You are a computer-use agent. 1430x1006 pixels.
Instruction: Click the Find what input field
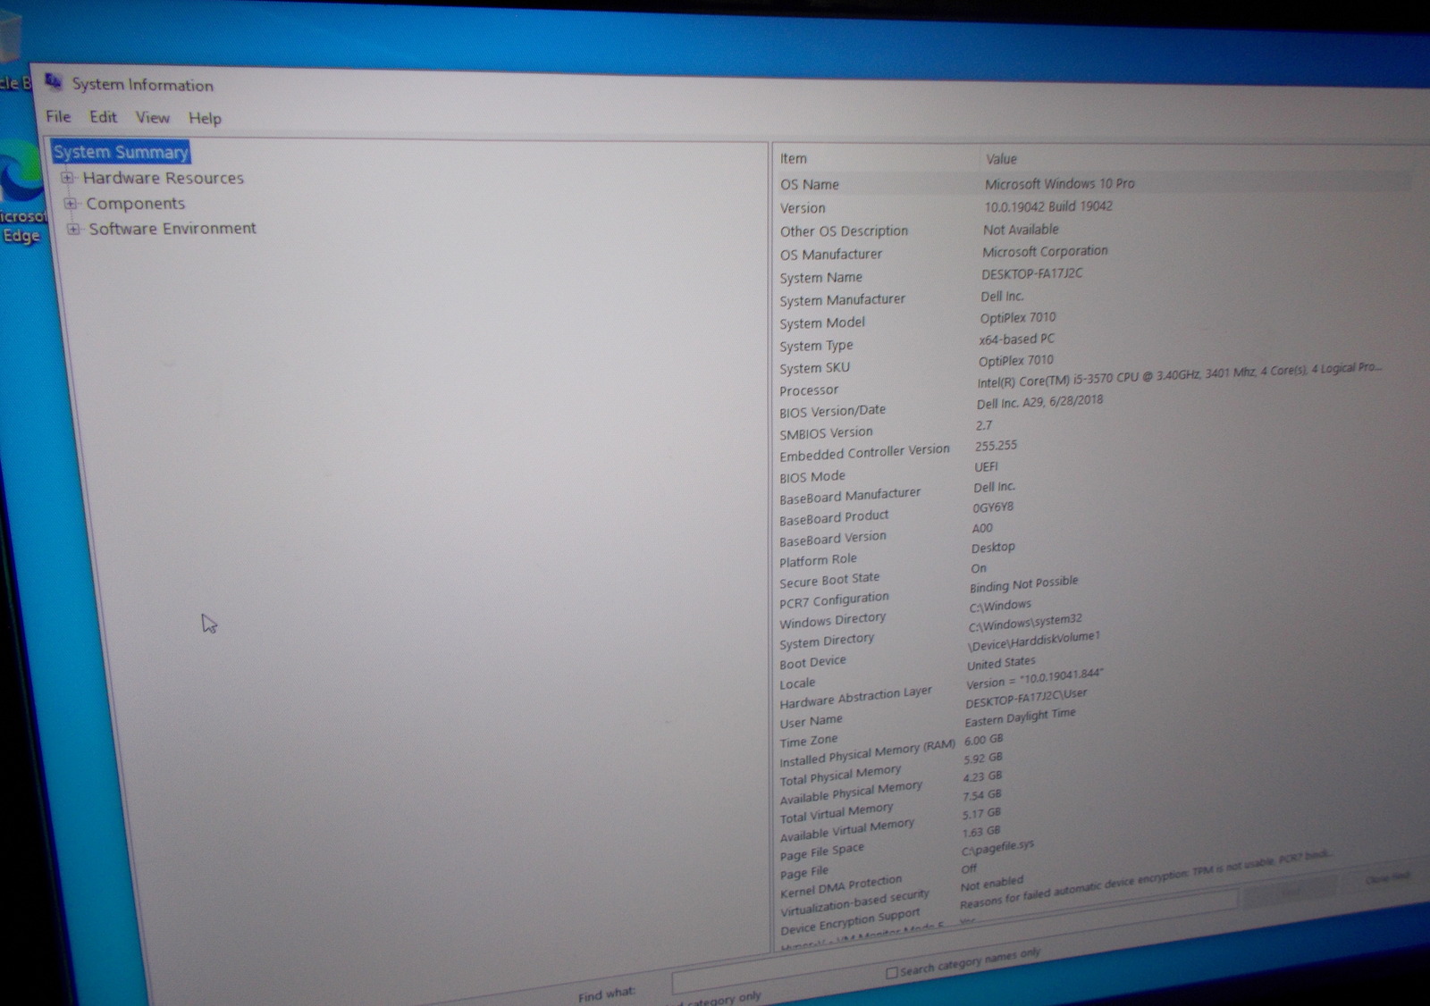click(778, 981)
